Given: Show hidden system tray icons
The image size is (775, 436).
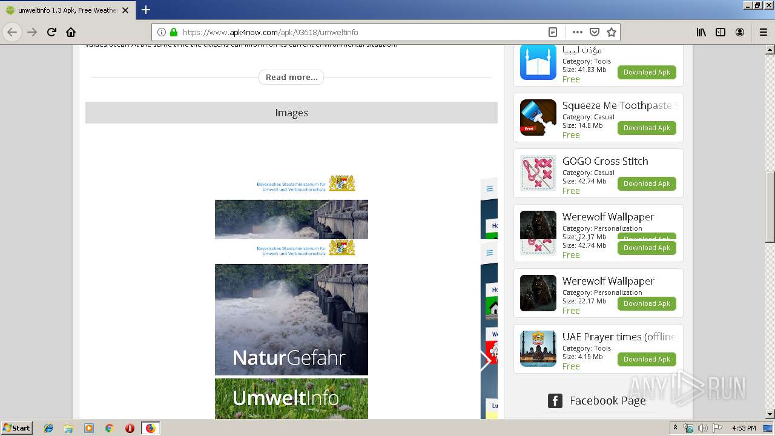Looking at the screenshot, I should click(x=675, y=428).
